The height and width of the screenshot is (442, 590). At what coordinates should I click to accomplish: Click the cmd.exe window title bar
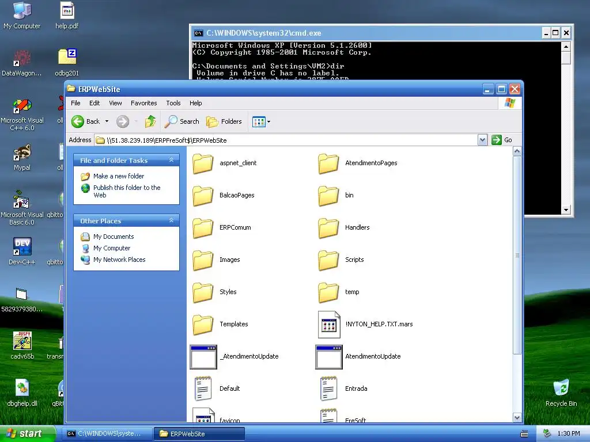point(365,33)
